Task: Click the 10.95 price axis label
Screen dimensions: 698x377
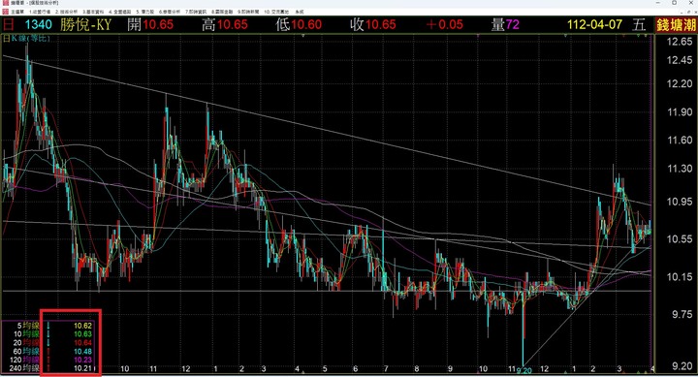Action: click(680, 202)
